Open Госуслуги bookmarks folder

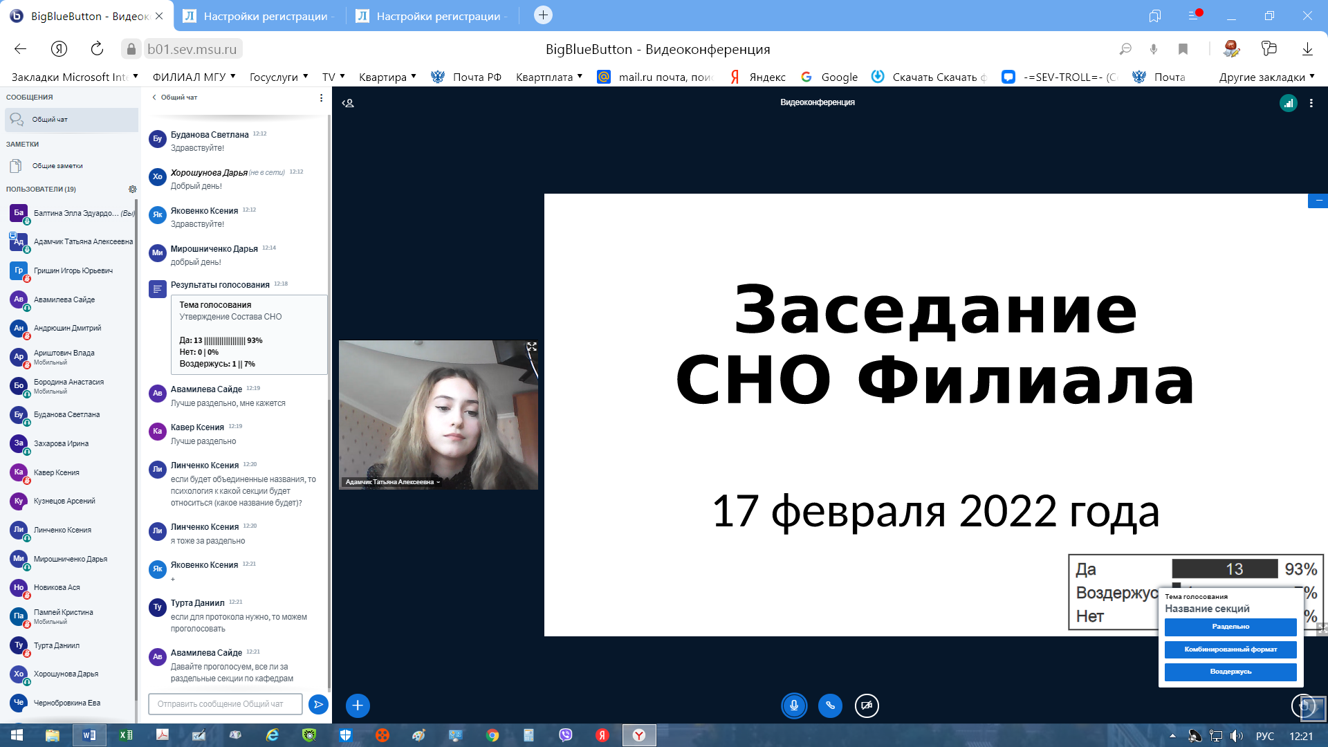(278, 77)
